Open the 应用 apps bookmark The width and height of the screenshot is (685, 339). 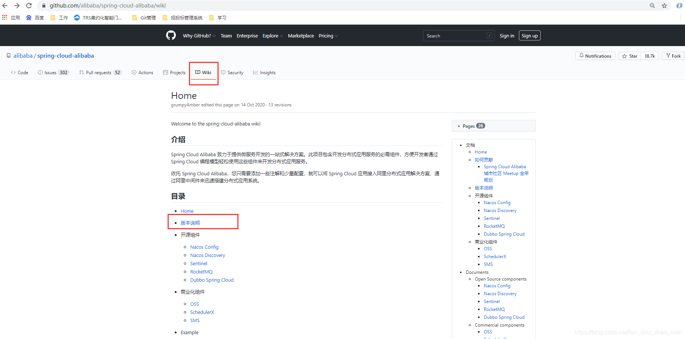[x=11, y=18]
